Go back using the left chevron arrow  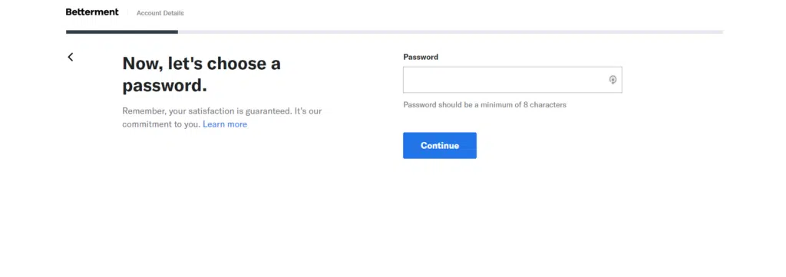click(70, 57)
